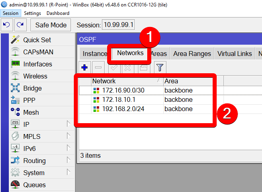262x192 pixels.
Task: Open Wireless from the sidebar
Action: coord(35,76)
